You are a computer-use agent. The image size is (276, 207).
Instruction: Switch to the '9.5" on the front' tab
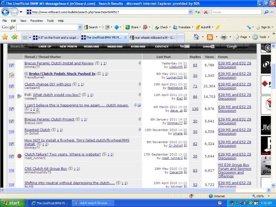(56, 38)
